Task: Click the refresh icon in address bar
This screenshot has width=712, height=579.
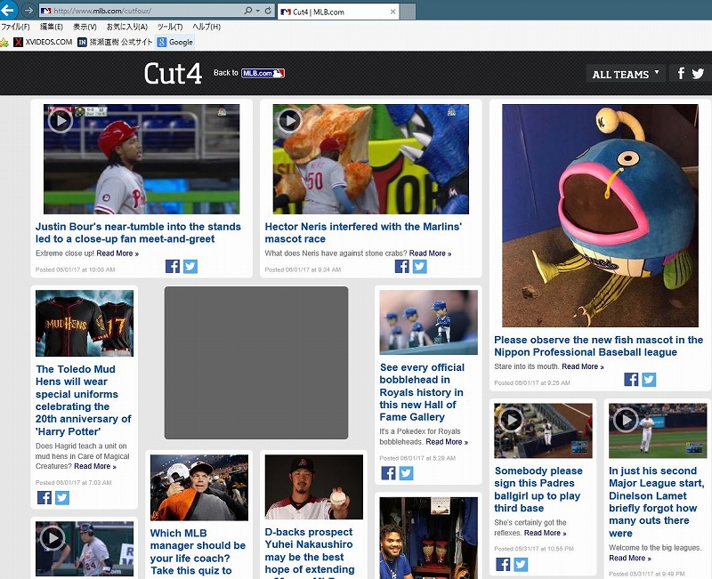Action: tap(269, 11)
